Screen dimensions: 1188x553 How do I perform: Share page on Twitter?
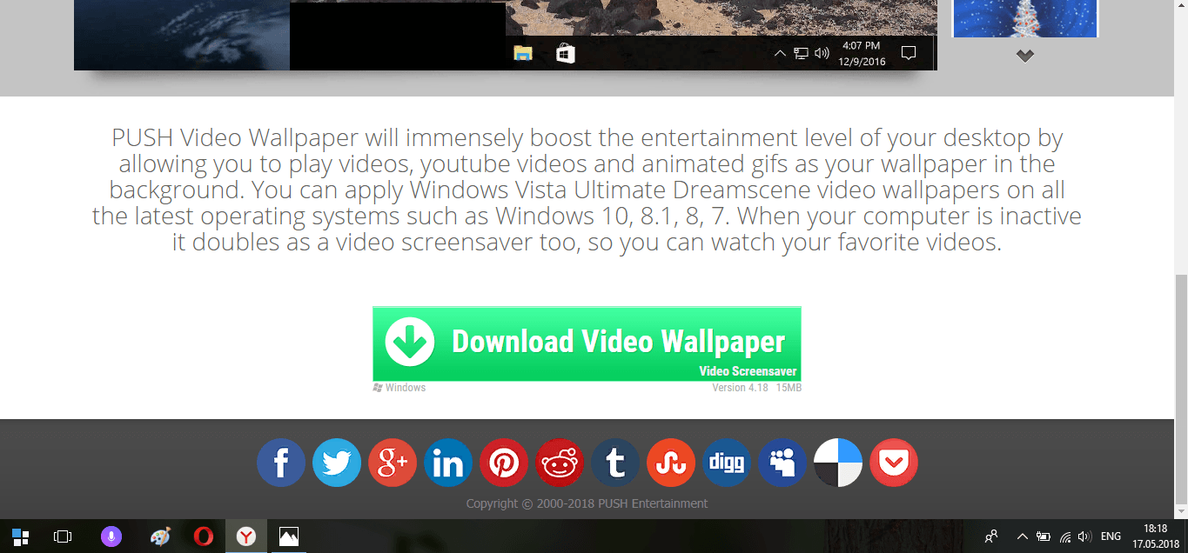[x=337, y=463]
